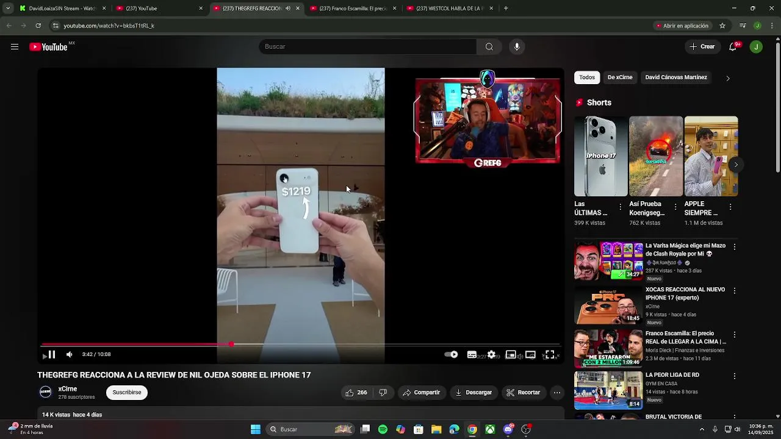The image size is (781, 439).
Task: Reload the page
Action: point(38,26)
